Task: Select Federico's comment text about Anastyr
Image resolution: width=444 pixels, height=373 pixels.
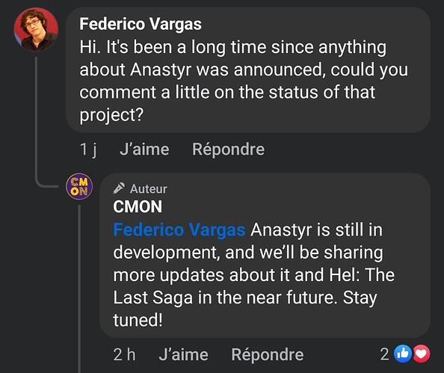Action: (244, 81)
